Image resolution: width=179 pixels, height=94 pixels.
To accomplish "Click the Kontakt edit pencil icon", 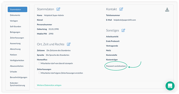I will (x=121, y=9).
